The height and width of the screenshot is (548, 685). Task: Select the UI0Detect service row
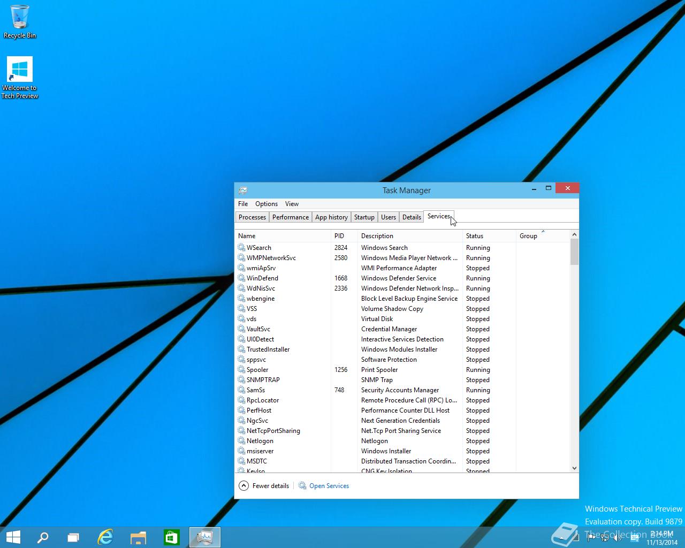pyautogui.click(x=402, y=339)
